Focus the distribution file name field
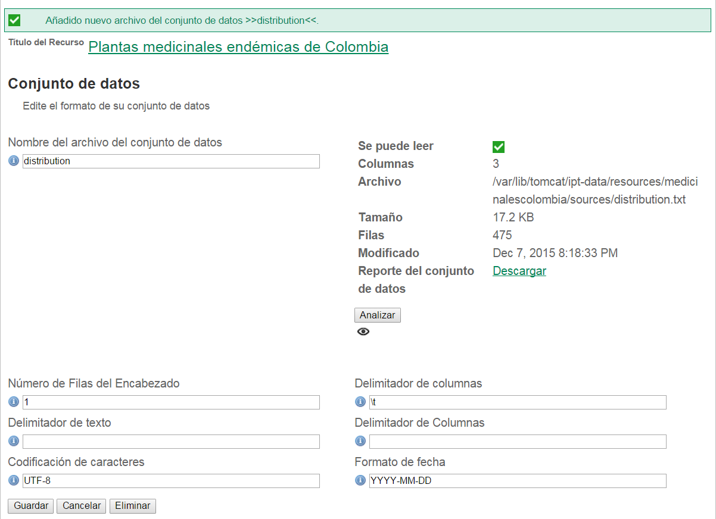 pyautogui.click(x=171, y=161)
